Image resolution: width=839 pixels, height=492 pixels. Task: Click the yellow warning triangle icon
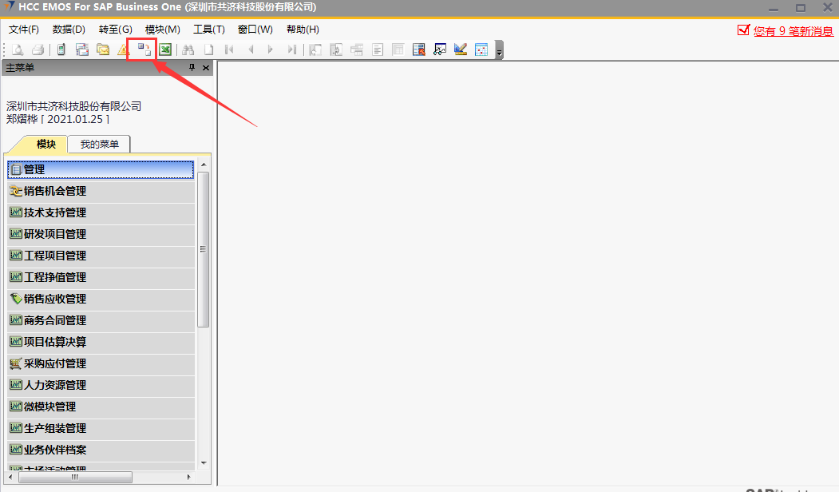(x=123, y=50)
